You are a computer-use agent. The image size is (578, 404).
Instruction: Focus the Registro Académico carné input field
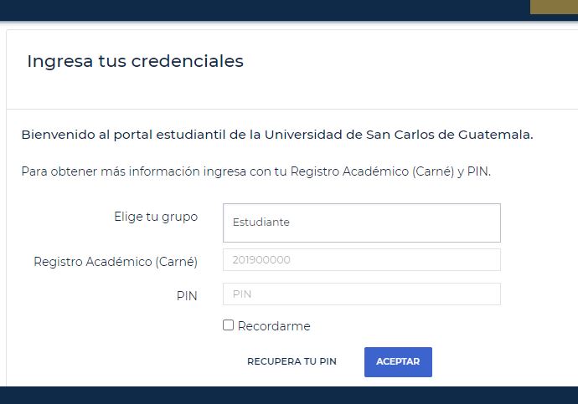(362, 260)
